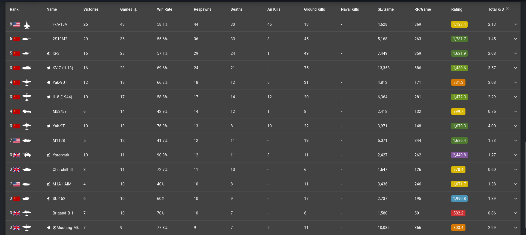Sort the table by Ground Kills

coord(314,9)
